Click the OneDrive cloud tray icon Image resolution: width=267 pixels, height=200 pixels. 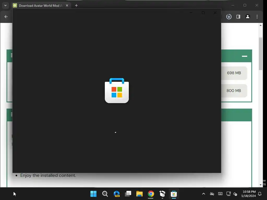click(212, 194)
